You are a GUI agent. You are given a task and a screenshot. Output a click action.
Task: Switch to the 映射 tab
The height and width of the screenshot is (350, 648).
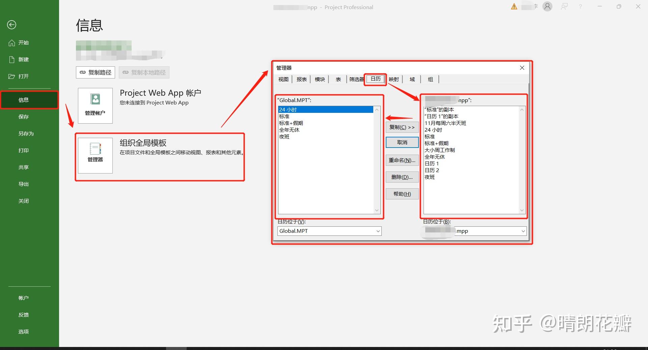(394, 79)
